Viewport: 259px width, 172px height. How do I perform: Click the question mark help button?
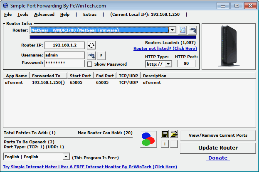[101, 56]
